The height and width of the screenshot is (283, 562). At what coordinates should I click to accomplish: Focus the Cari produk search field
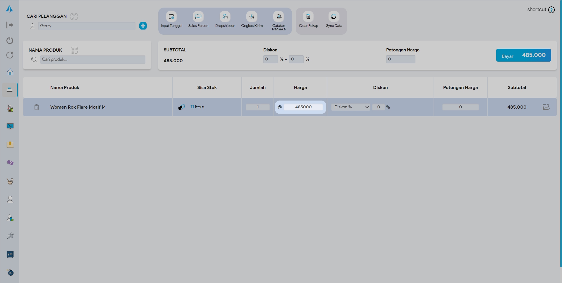92,60
